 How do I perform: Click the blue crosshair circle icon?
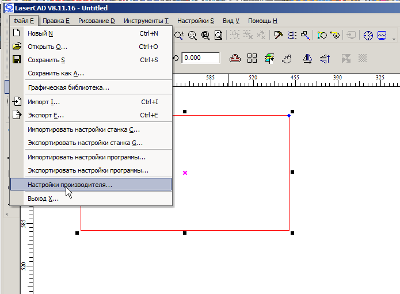(369, 35)
